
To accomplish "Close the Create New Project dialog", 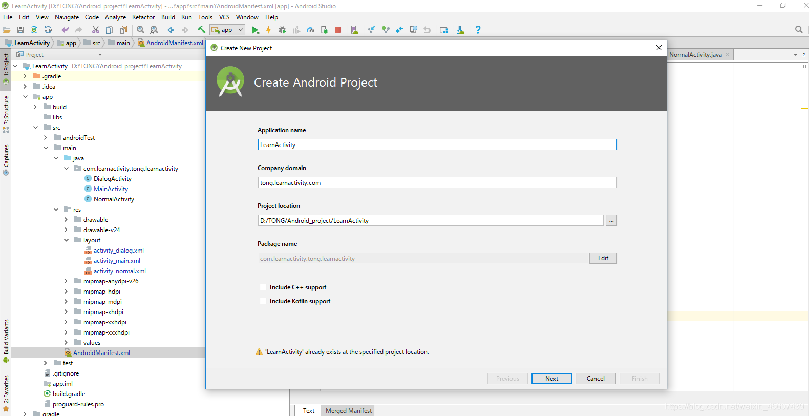I will click(659, 48).
